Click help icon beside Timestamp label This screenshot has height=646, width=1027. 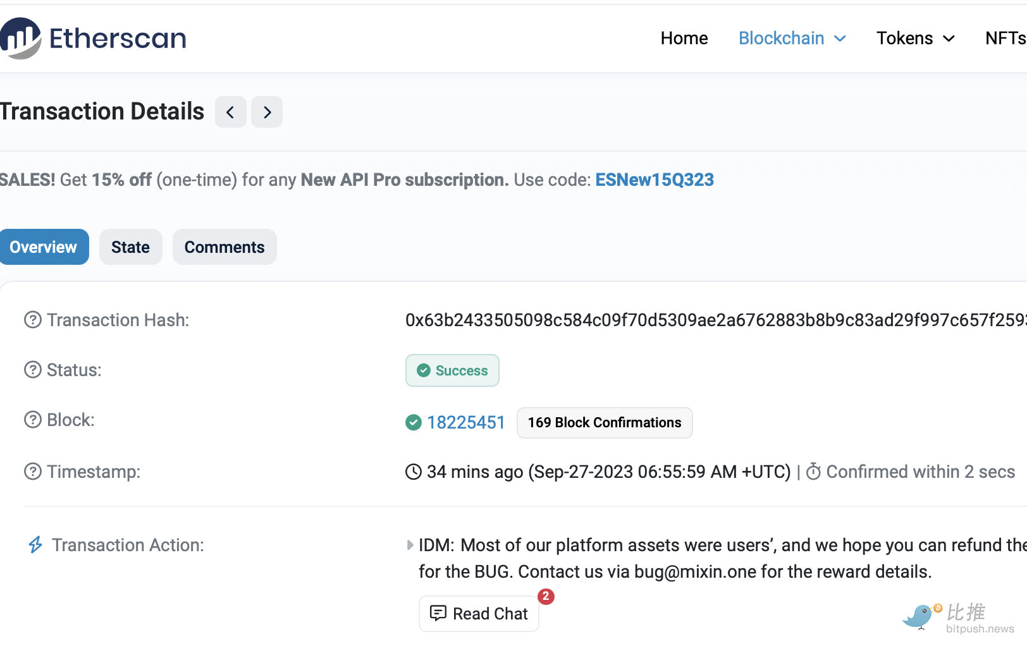33,472
